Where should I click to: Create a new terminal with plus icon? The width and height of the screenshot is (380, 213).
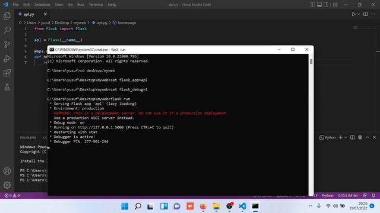click(340, 137)
